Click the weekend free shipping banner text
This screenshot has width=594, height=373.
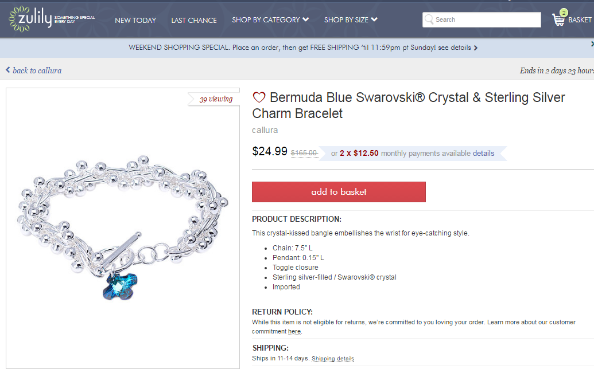[x=282, y=48]
